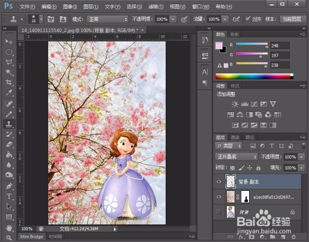Select the Path Selection tool
309x242 pixels.
tap(9, 206)
